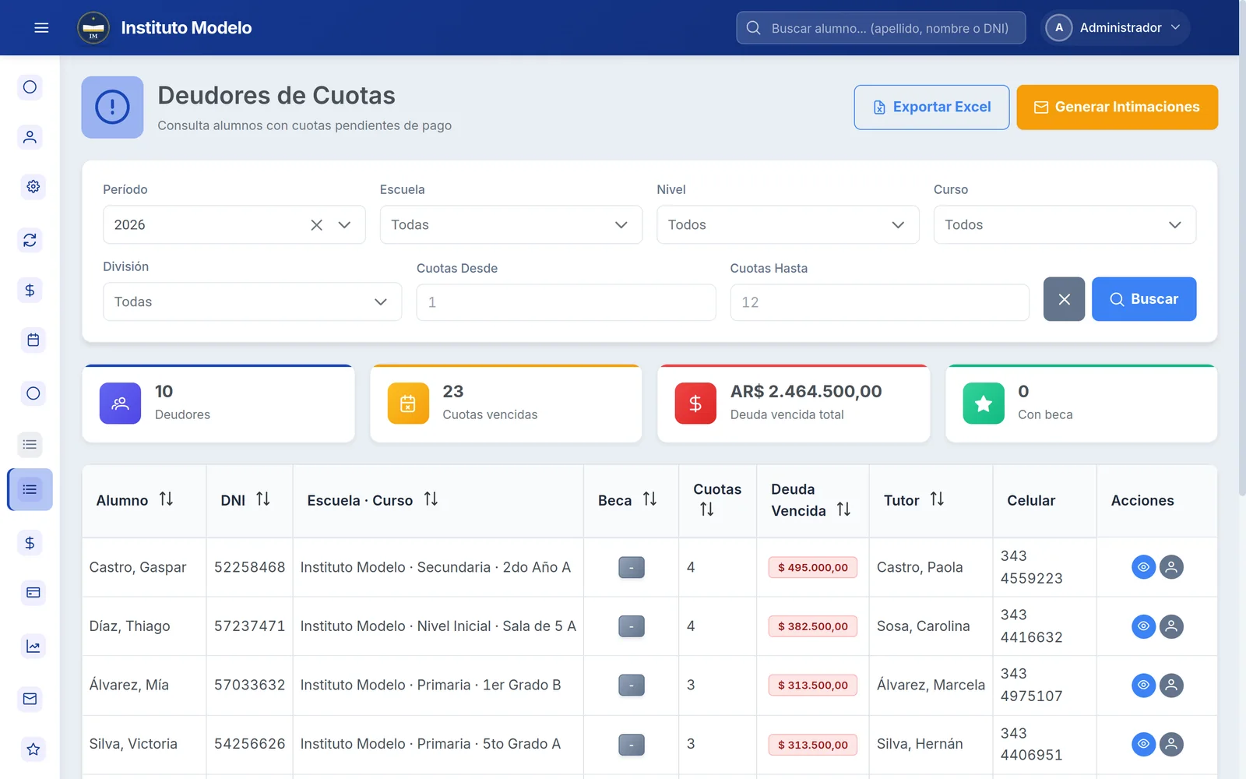Click the Deudores purple people icon
1246x779 pixels.
pyautogui.click(x=120, y=404)
